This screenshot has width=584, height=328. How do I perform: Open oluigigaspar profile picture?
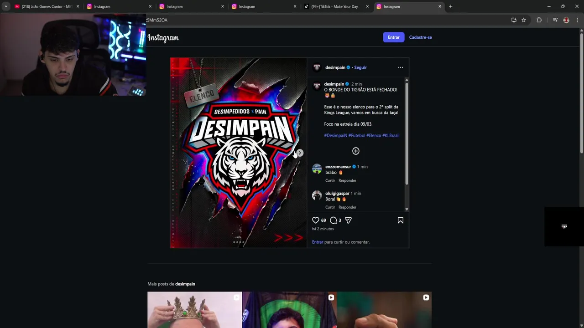[317, 195]
